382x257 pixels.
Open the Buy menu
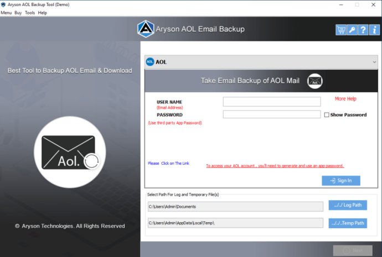pyautogui.click(x=18, y=13)
